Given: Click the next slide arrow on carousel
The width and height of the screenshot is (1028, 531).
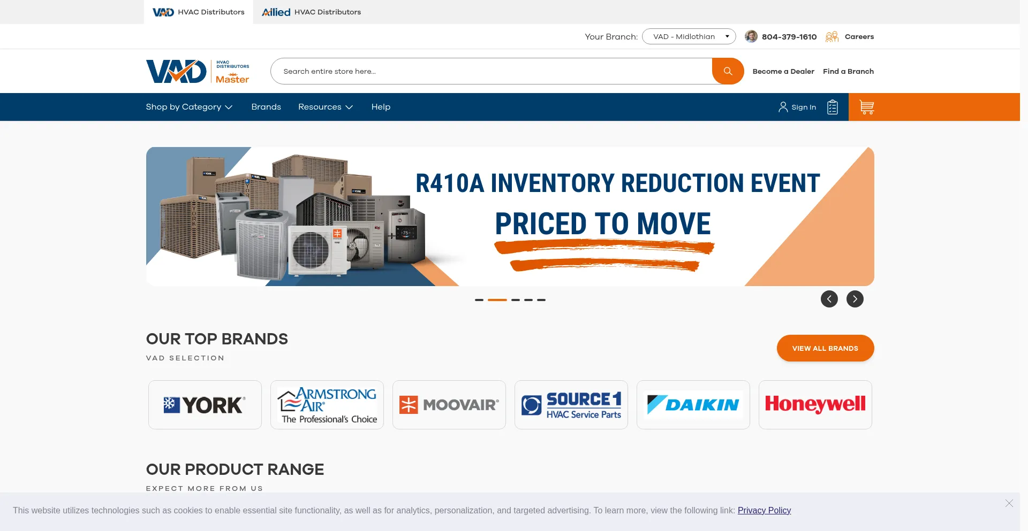Looking at the screenshot, I should pos(855,299).
